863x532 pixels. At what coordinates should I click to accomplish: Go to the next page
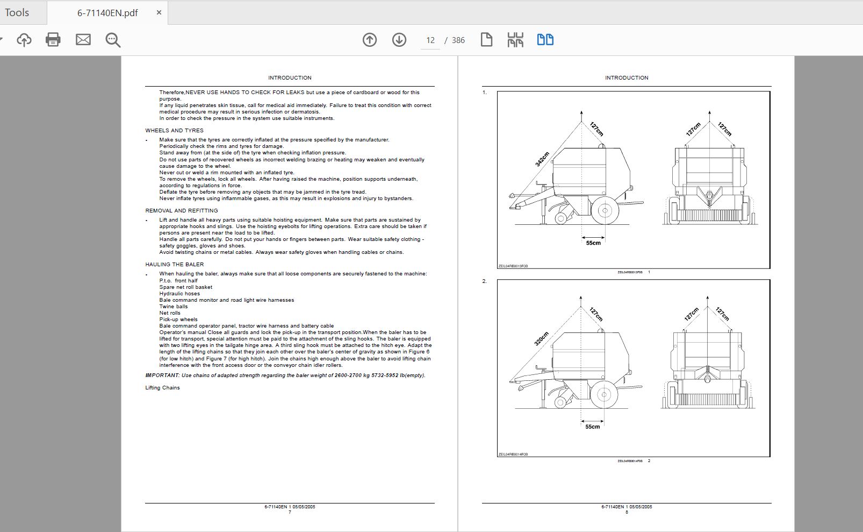[398, 39]
